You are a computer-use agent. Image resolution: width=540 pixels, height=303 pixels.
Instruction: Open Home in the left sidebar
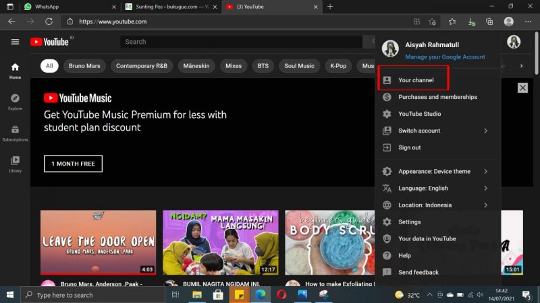(15, 71)
